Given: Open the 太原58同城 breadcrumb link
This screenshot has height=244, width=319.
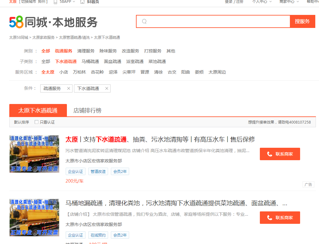Looking at the screenshot, I should [x=19, y=38].
